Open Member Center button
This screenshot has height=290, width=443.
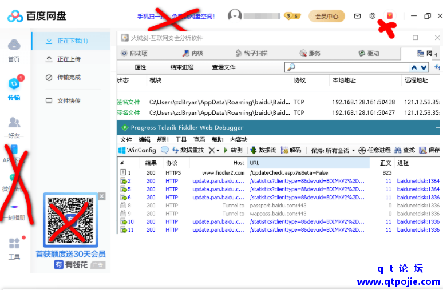(327, 16)
